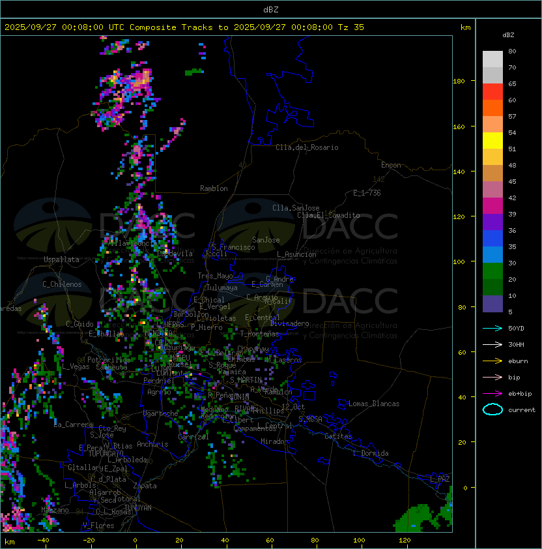Click the Catitas map label
Screen dimensions: 542x549
[338, 436]
